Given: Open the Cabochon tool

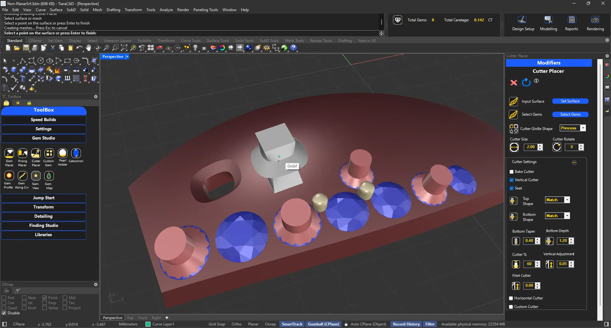Looking at the screenshot, I should coord(76,154).
